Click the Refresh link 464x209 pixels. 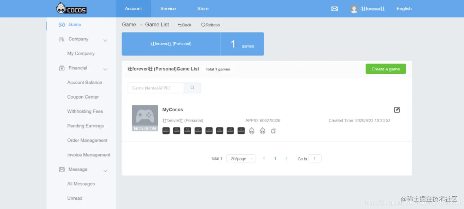[210, 25]
